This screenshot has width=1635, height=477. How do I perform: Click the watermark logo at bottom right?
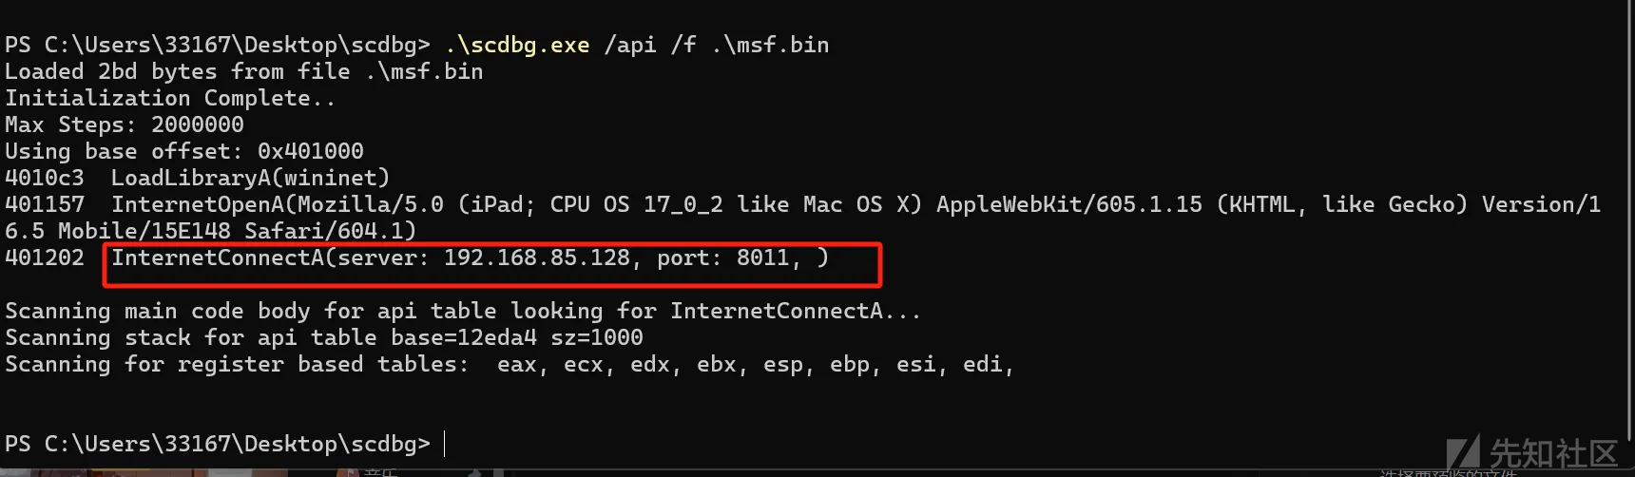[x=1532, y=452]
